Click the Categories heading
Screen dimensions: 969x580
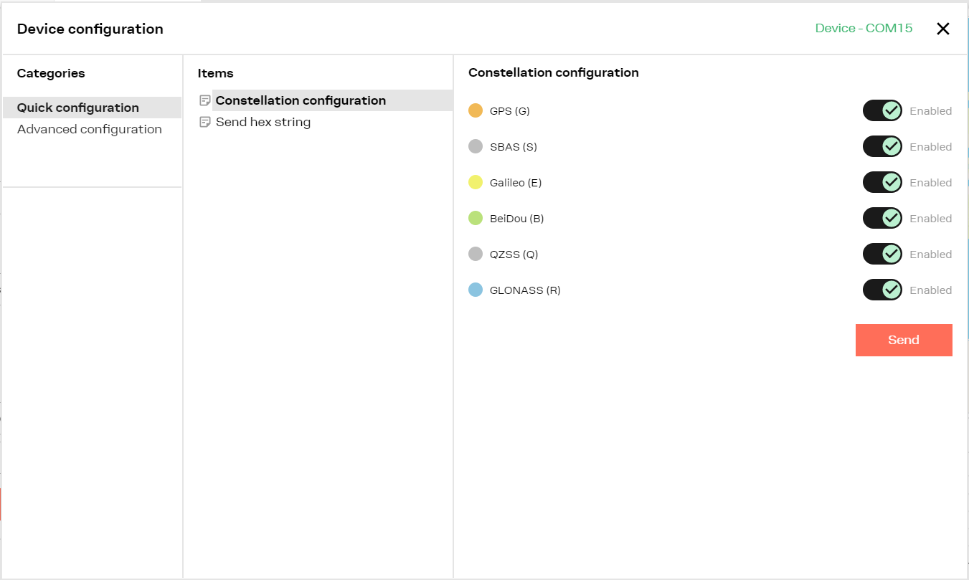pyautogui.click(x=51, y=73)
